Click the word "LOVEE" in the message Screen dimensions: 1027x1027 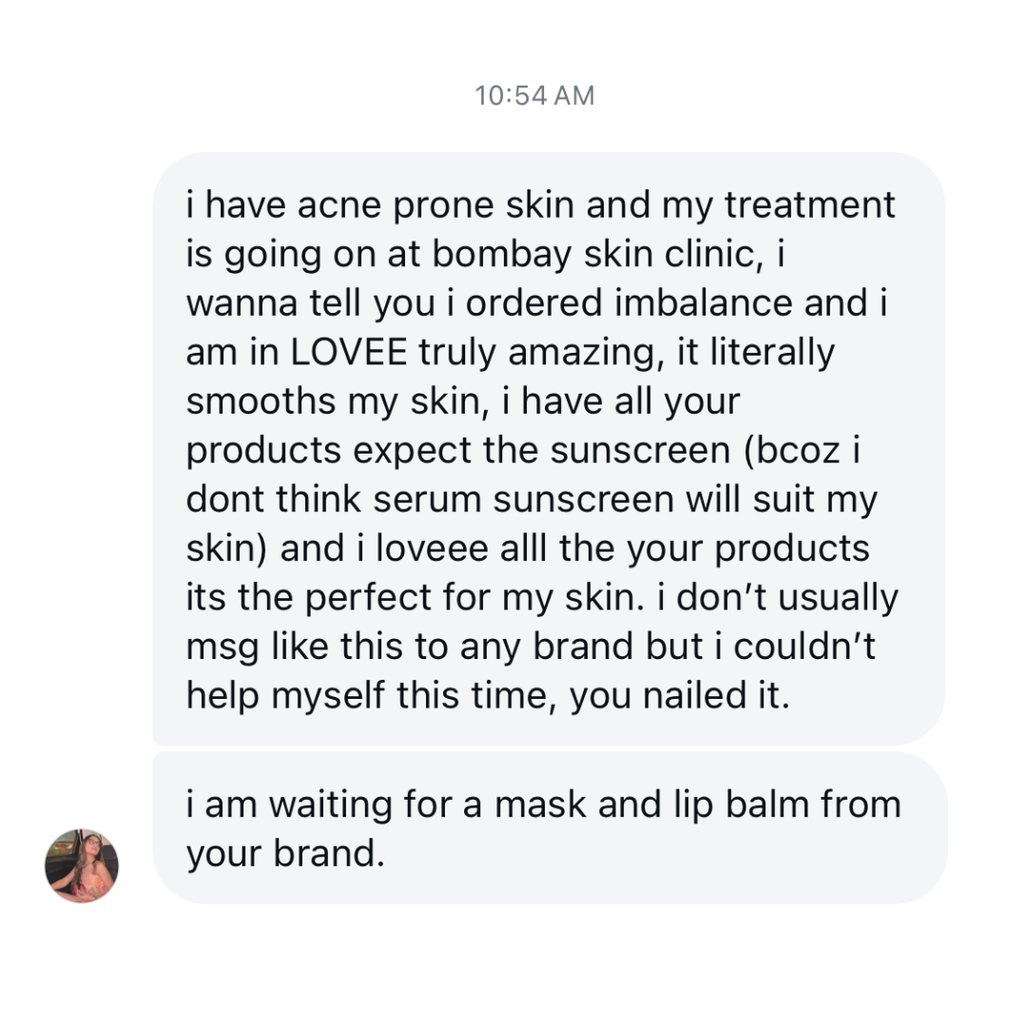point(349,353)
